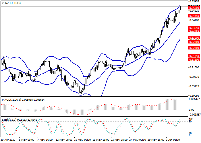
Task: Select the 0.61750 level price tag
Action: 194,56
